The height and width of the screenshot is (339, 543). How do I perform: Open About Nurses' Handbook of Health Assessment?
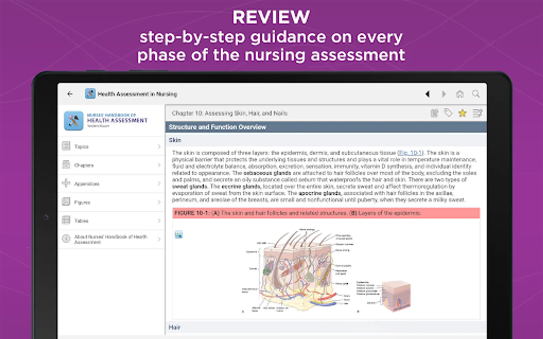112,239
